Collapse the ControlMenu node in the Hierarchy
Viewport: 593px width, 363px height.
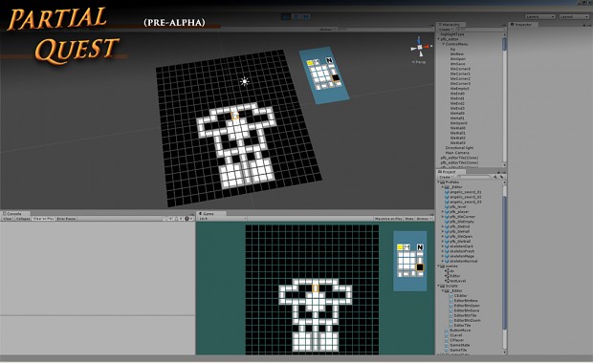(444, 44)
